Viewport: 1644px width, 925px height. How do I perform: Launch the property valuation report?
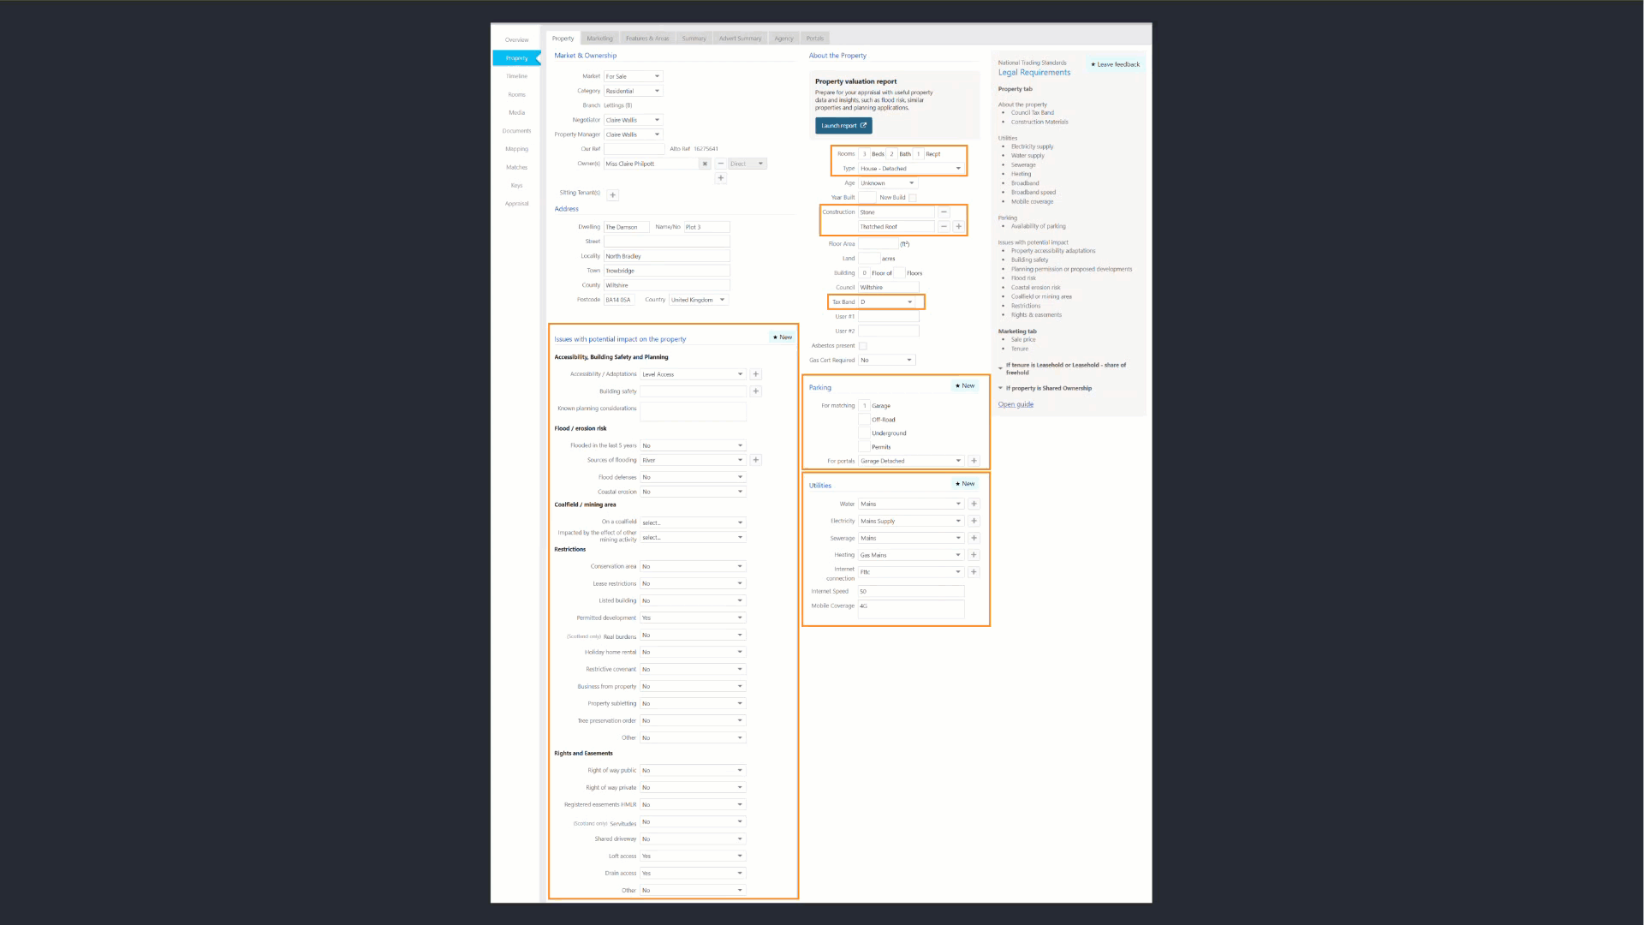point(843,126)
